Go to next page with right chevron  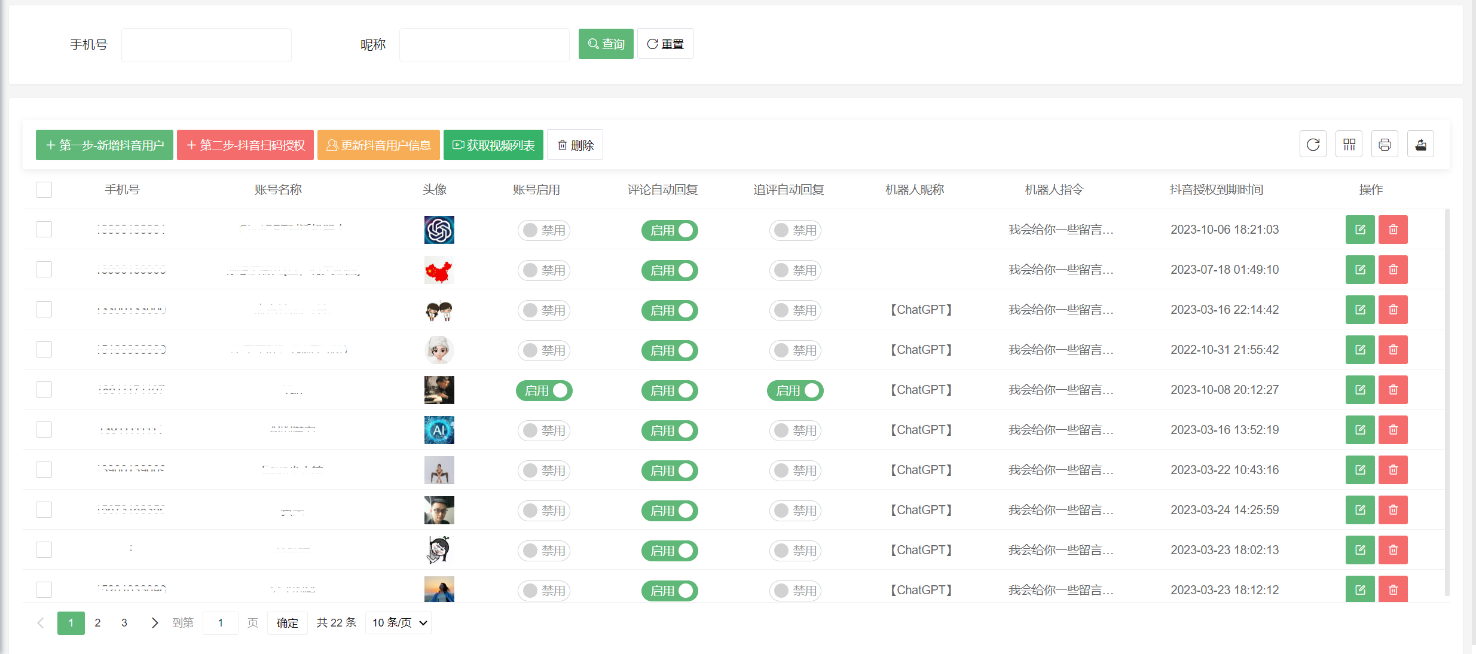pos(154,623)
